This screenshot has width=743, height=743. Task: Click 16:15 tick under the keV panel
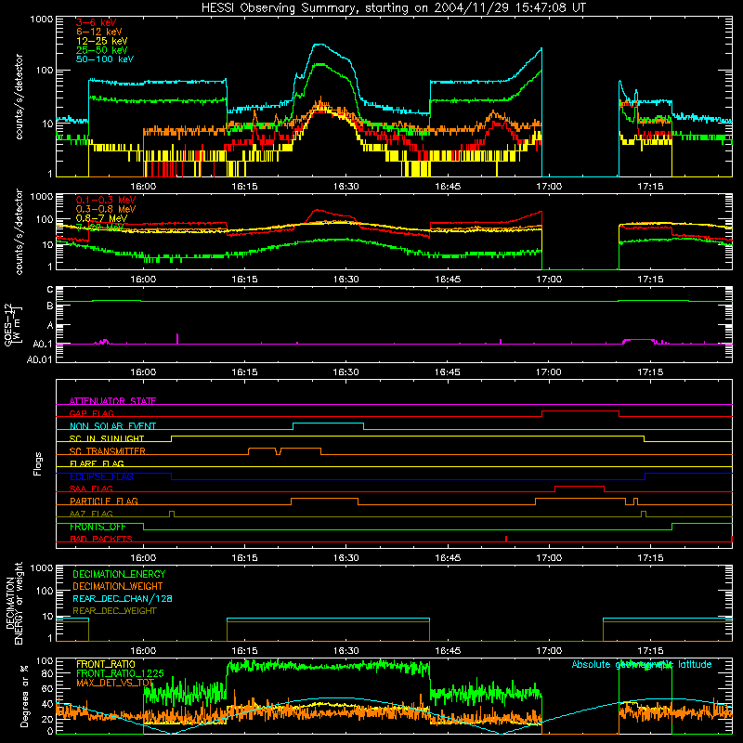pyautogui.click(x=244, y=187)
